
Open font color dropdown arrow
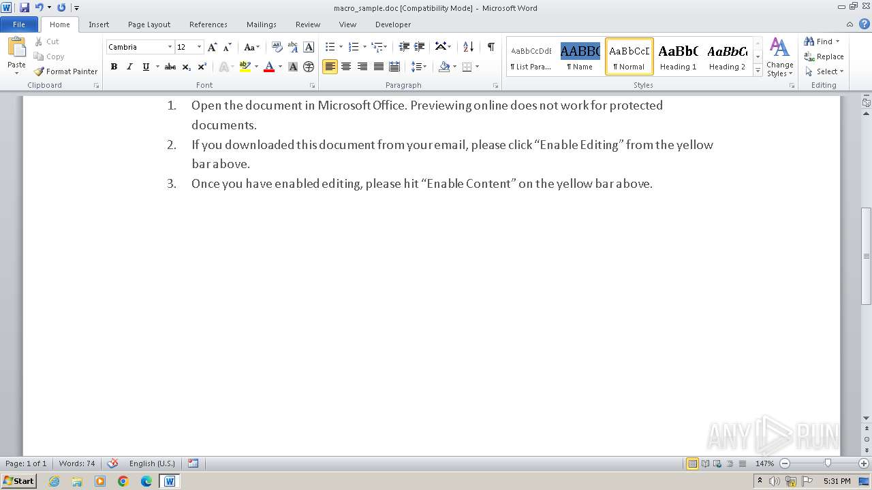click(x=280, y=67)
